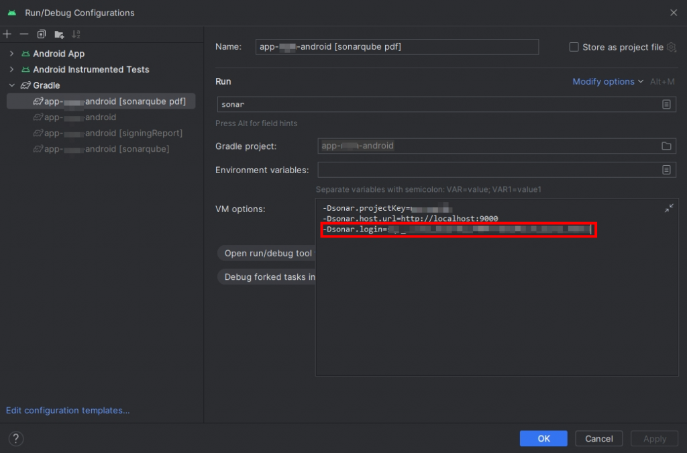Sort configurations alphabetically
Image resolution: width=687 pixels, height=453 pixels.
76,34
